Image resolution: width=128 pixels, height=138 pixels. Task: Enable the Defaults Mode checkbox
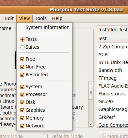(46, 136)
